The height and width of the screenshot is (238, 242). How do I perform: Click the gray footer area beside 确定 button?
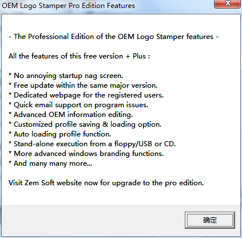(92, 220)
